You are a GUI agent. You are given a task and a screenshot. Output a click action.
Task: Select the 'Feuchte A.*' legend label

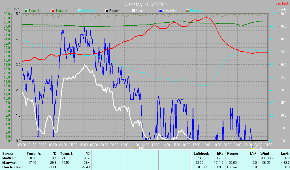click(90, 11)
